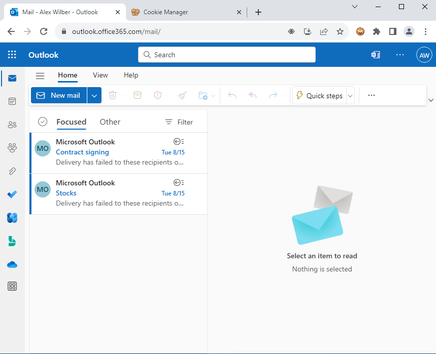Open the Contract signing email

click(x=119, y=152)
